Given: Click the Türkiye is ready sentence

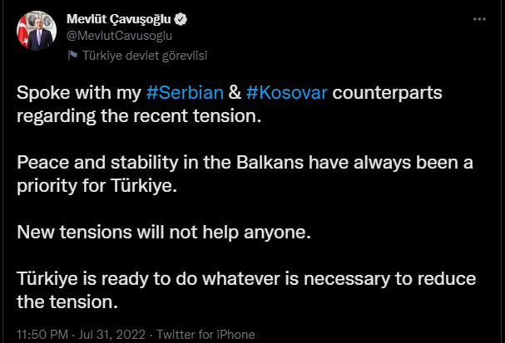Looking at the screenshot, I should click(246, 279).
